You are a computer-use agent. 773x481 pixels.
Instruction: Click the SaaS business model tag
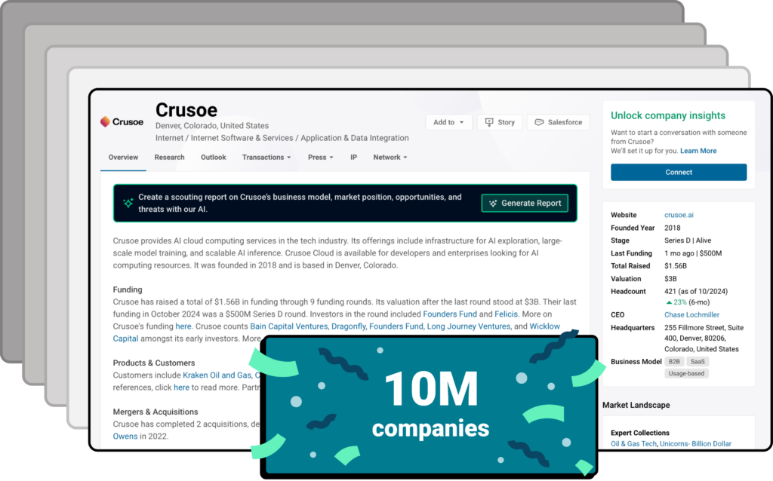[x=698, y=362]
